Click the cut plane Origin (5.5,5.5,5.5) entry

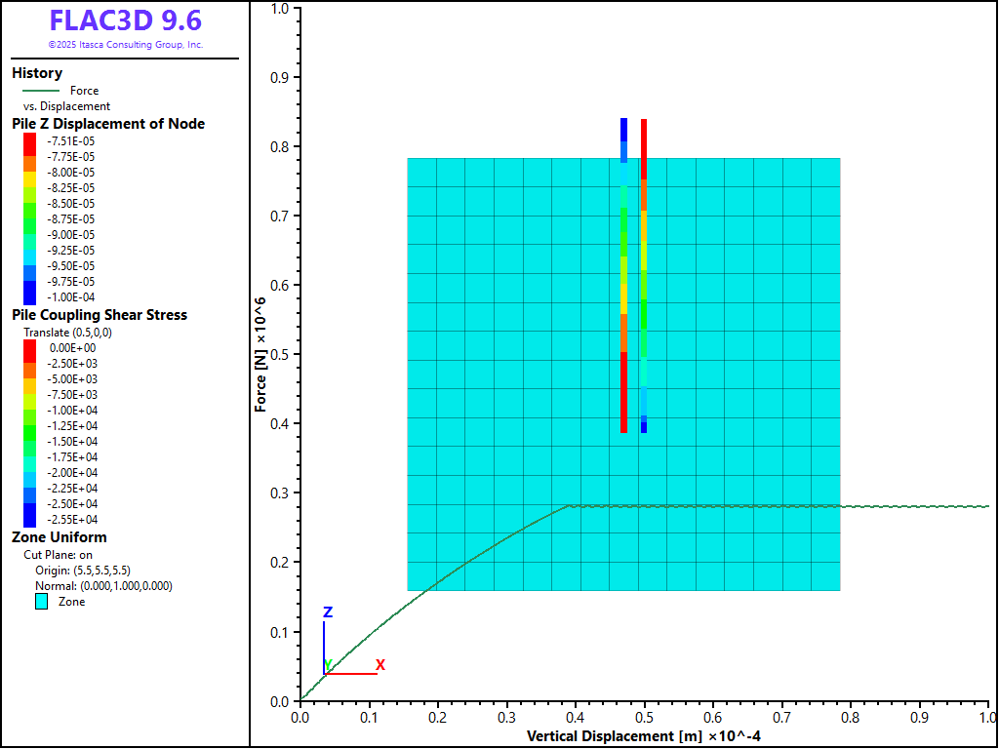click(x=83, y=570)
